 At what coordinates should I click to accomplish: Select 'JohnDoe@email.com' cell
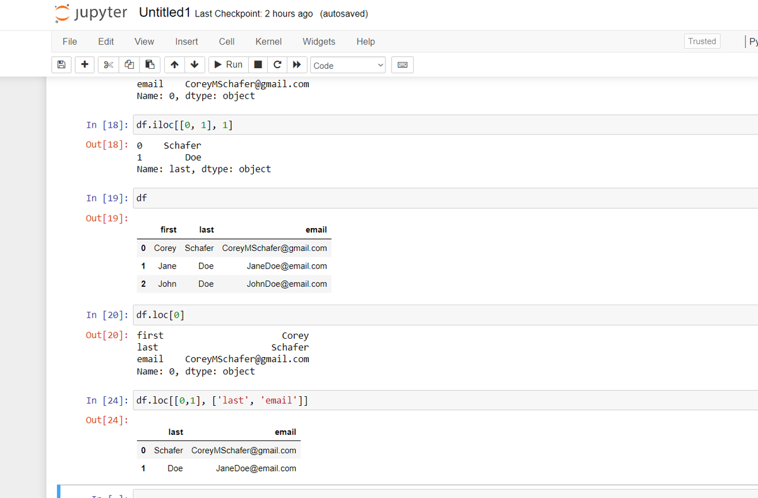click(287, 284)
